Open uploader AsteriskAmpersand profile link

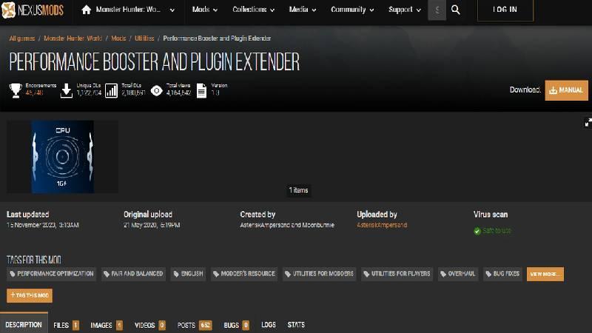point(382,225)
